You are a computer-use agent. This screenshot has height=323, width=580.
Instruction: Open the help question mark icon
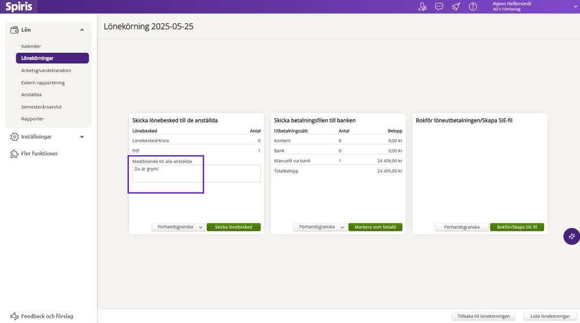pyautogui.click(x=473, y=7)
